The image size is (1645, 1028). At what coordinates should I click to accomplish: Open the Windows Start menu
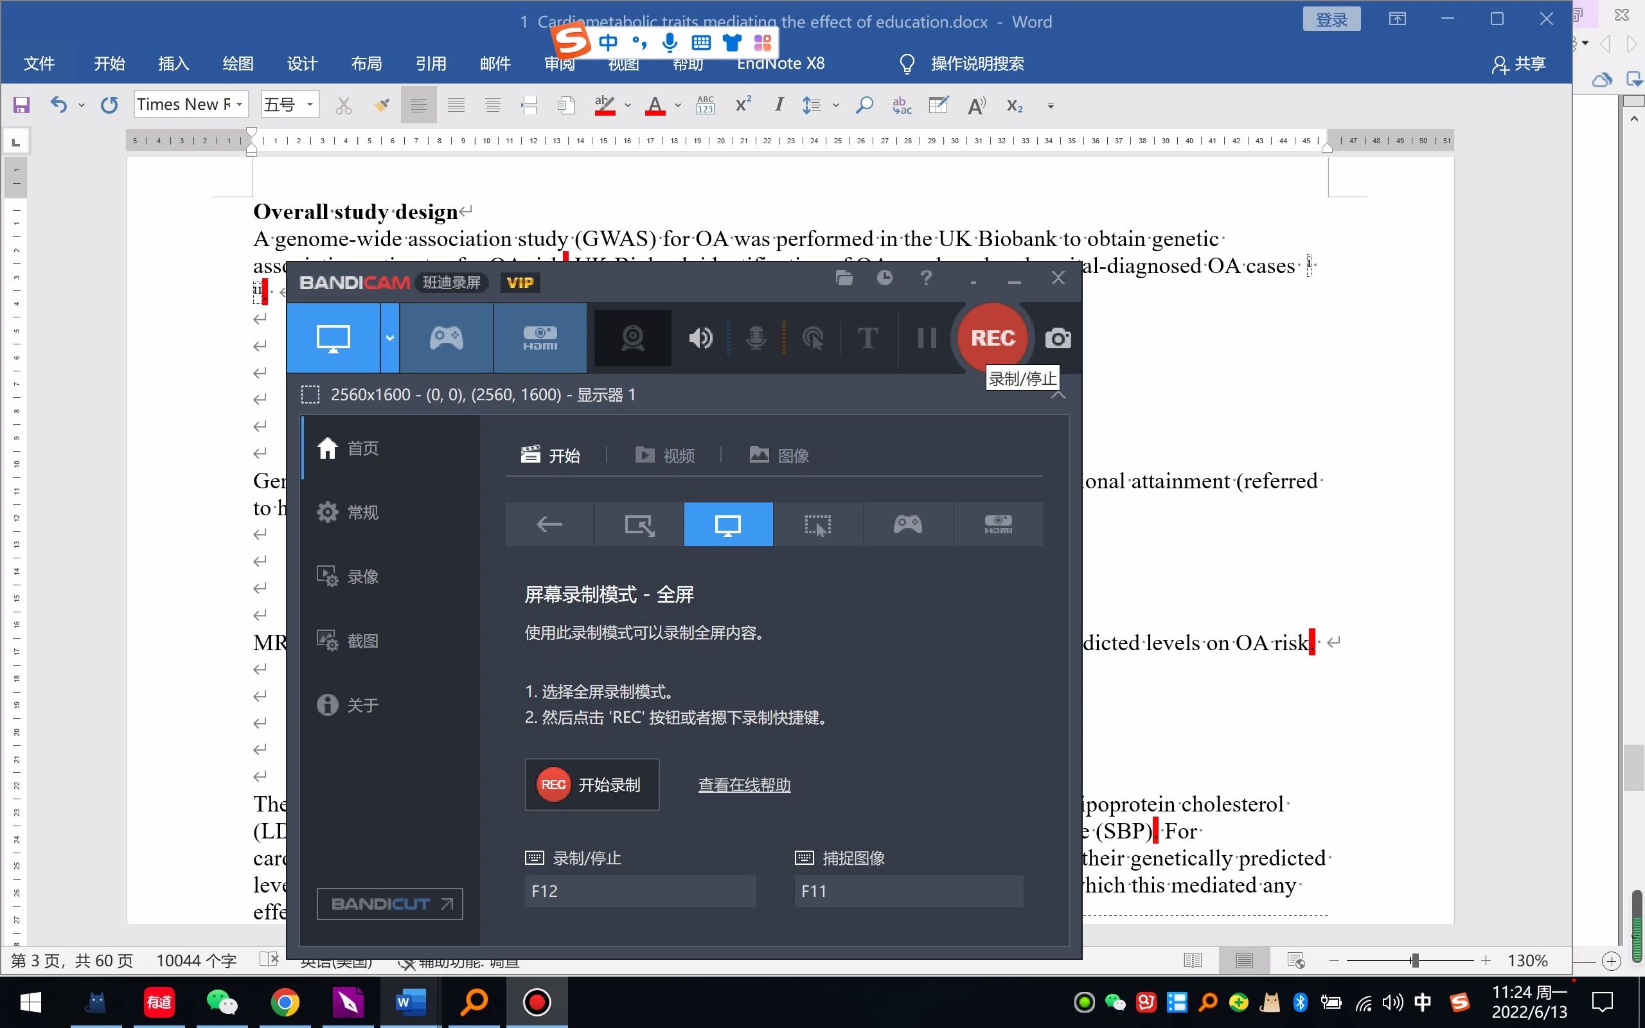(30, 1002)
